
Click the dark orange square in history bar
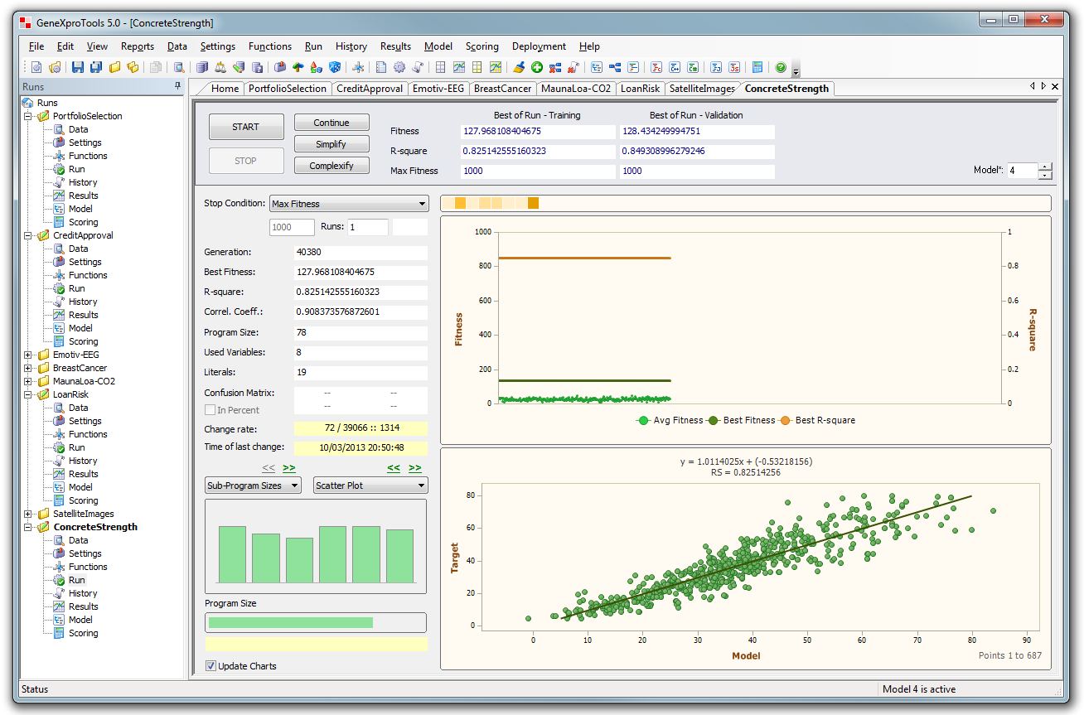point(533,203)
